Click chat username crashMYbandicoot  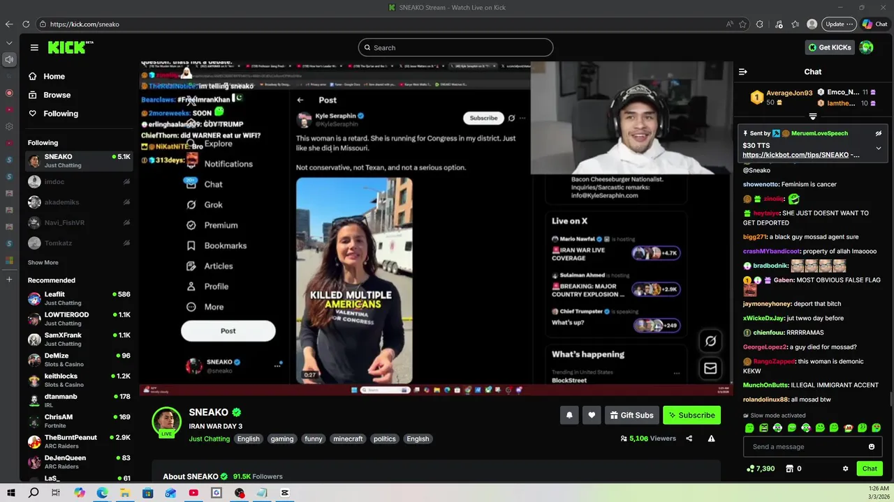(771, 251)
